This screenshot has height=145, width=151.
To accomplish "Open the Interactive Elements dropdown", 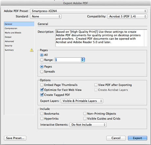I will point(88,125).
